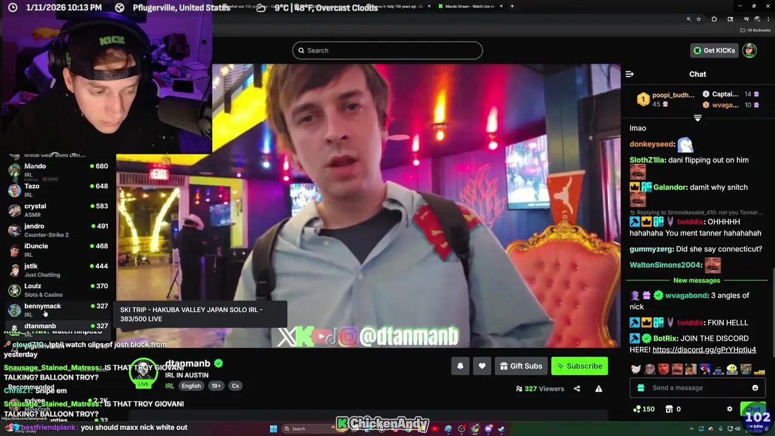The height and width of the screenshot is (436, 775).
Task: Open crystal ASMR channel in sidebar
Action: point(58,210)
